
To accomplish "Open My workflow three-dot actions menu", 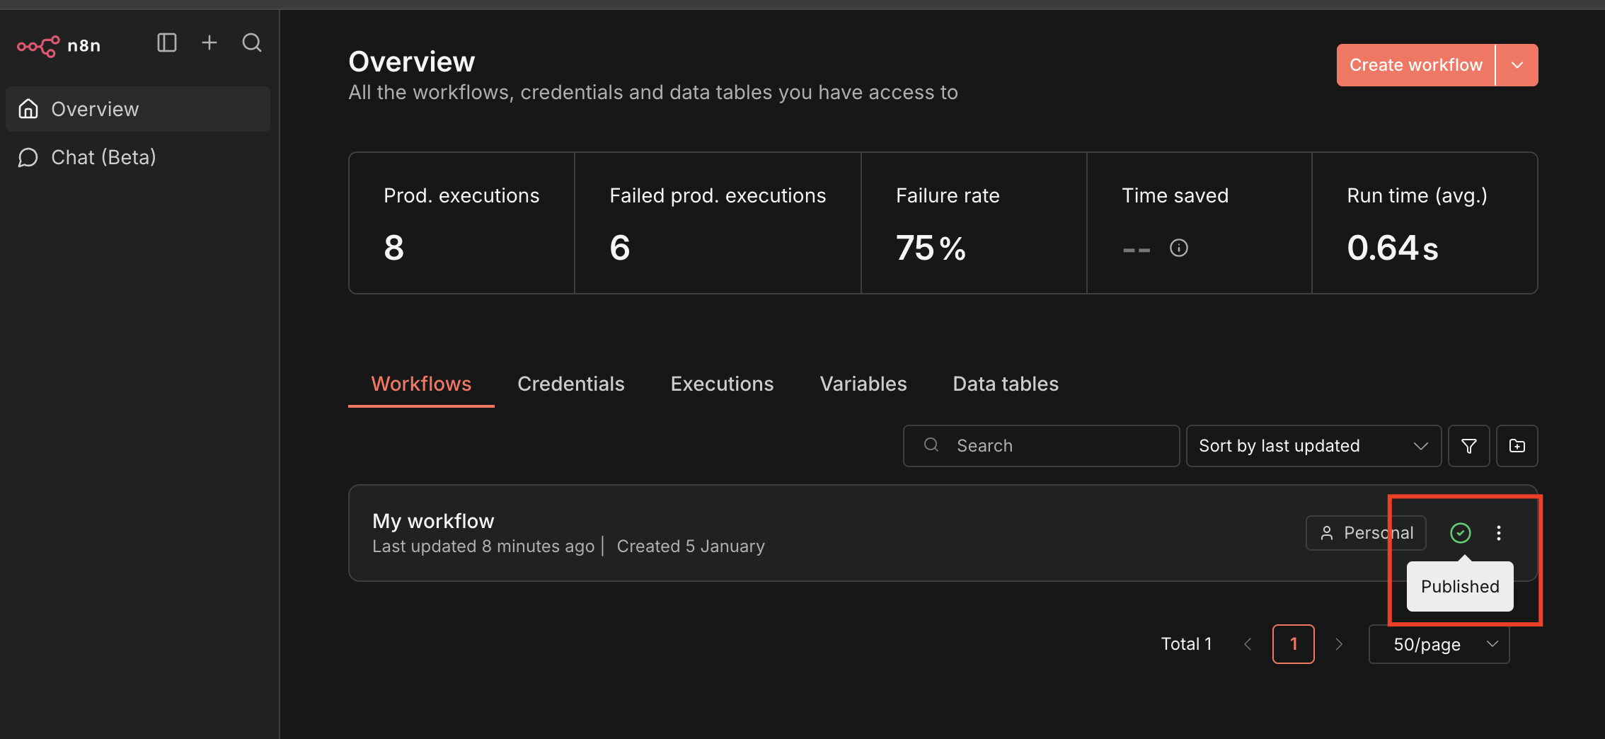I will (1498, 533).
